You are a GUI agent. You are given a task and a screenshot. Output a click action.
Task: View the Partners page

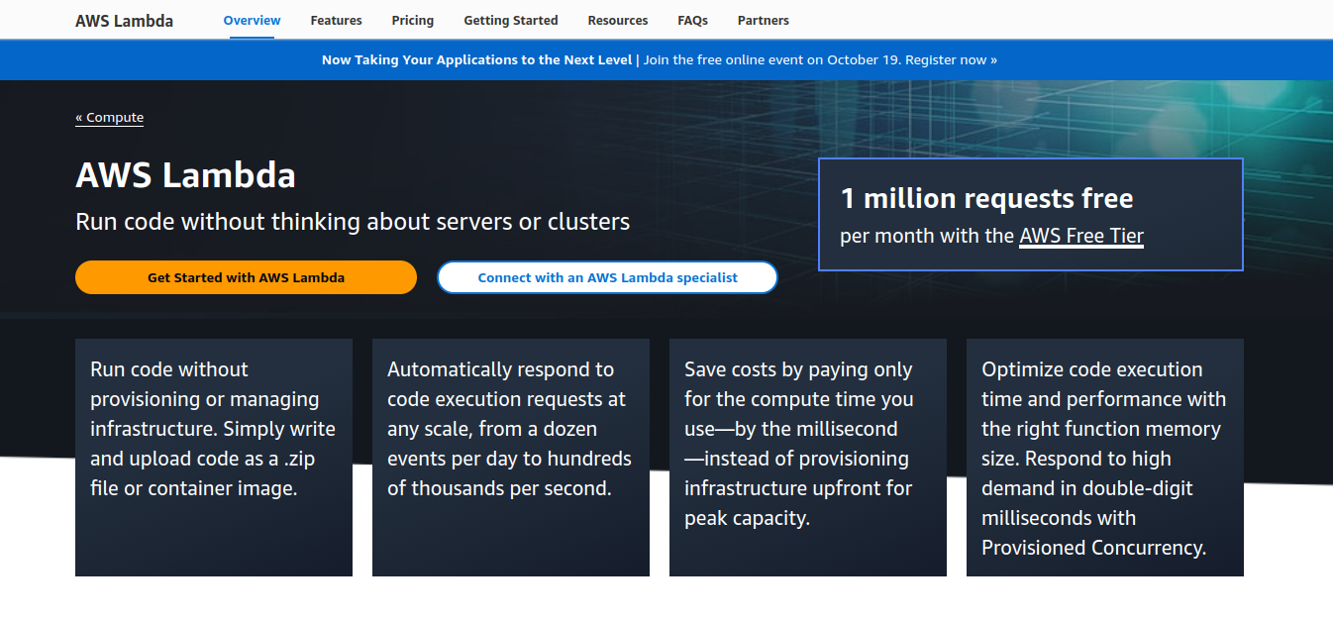point(763,20)
